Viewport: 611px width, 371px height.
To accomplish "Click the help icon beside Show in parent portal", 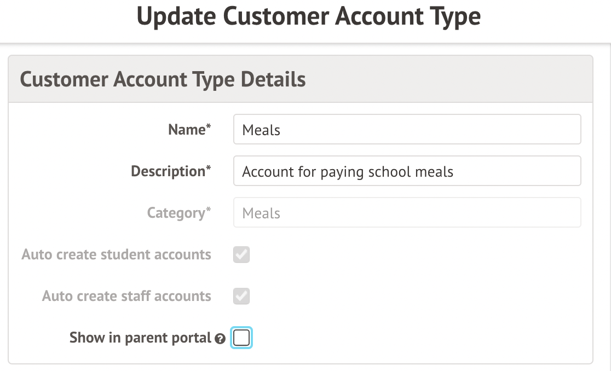I will 220,339.
